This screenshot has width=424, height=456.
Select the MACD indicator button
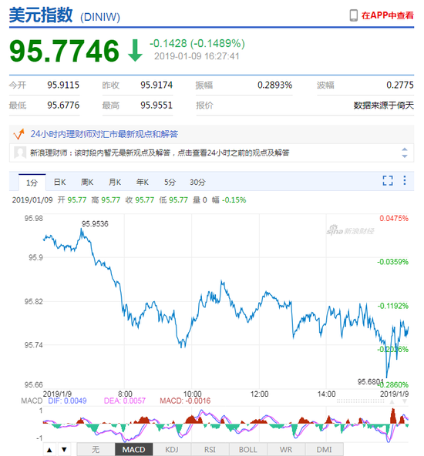tap(134, 450)
